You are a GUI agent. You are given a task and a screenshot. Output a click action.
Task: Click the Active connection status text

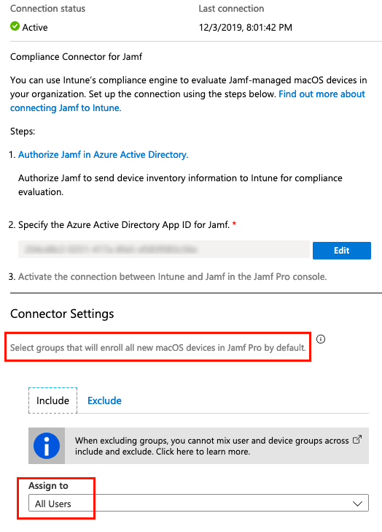click(35, 28)
